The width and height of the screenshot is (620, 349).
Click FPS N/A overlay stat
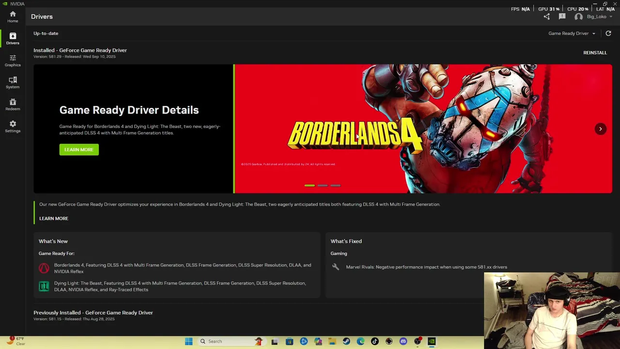pos(520,9)
